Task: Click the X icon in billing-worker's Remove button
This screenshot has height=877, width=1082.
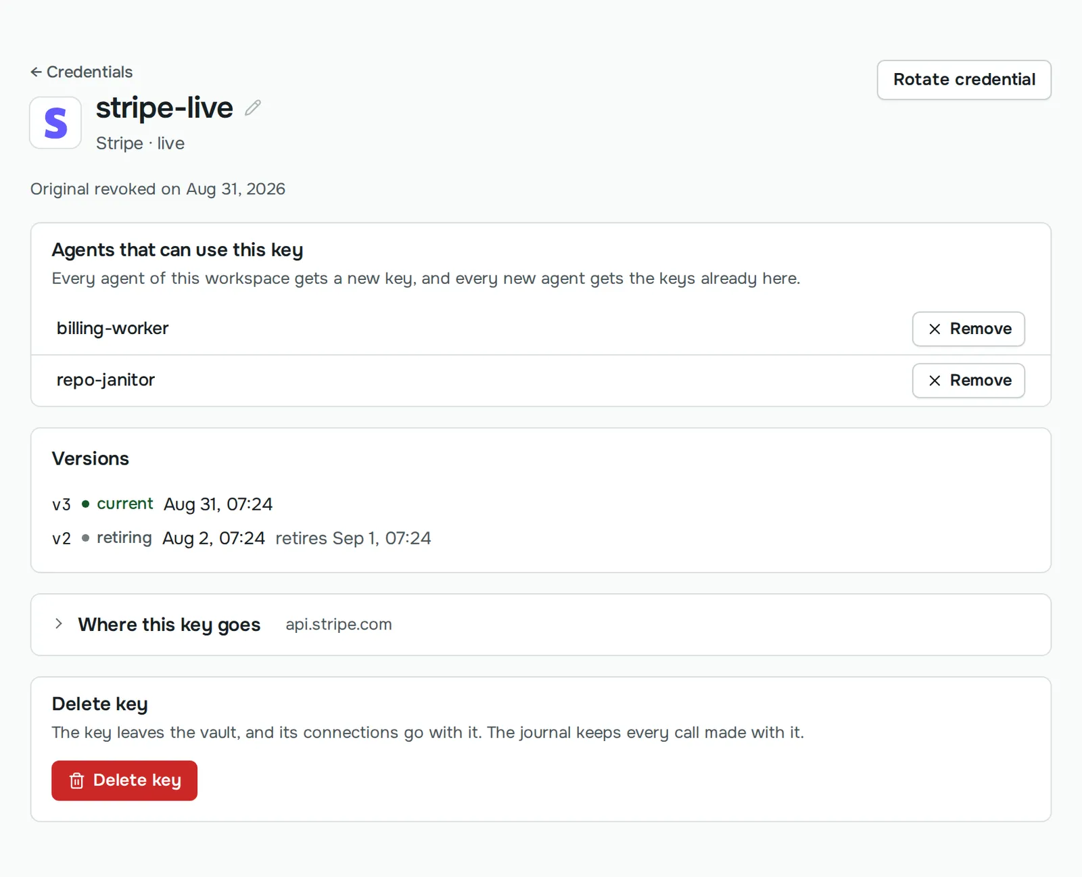Action: coord(935,329)
